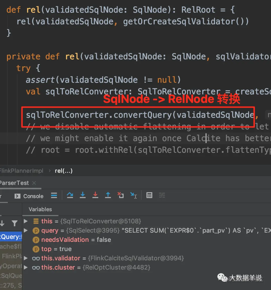271x290 pixels.
Task: Click the rel(...) breadcrumb item
Action: [64, 171]
